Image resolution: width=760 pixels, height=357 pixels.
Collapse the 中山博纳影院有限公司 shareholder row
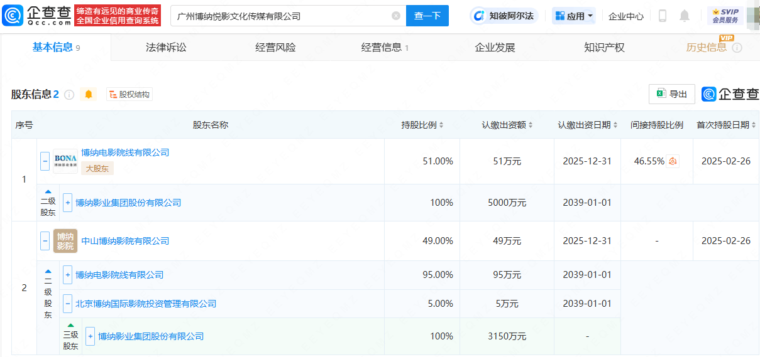pyautogui.click(x=45, y=241)
